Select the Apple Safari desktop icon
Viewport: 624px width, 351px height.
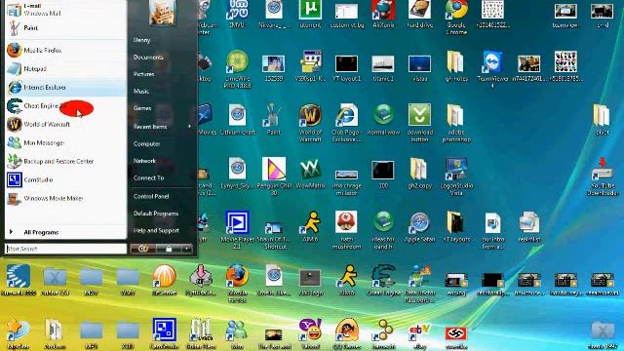419,226
